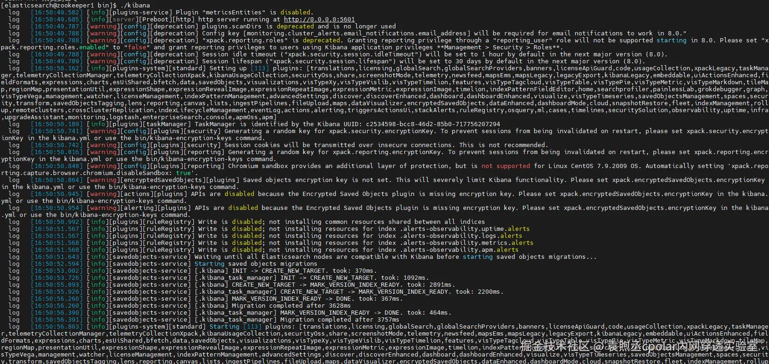Open the http://0.0.0.0:5601 server link

320,19
